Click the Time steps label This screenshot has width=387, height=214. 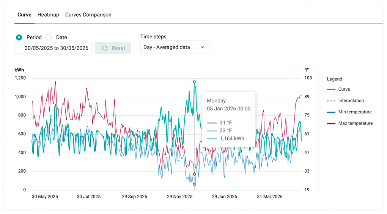153,36
